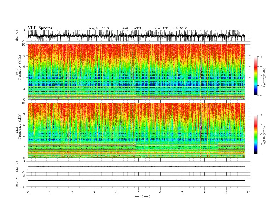
Task: Click the 'station=ATH' header label
Action: [131, 28]
